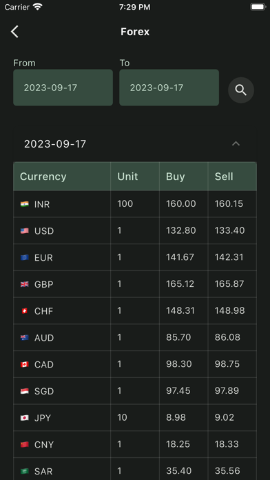270x480 pixels.
Task: Select the Currency column header
Action: pos(43,177)
